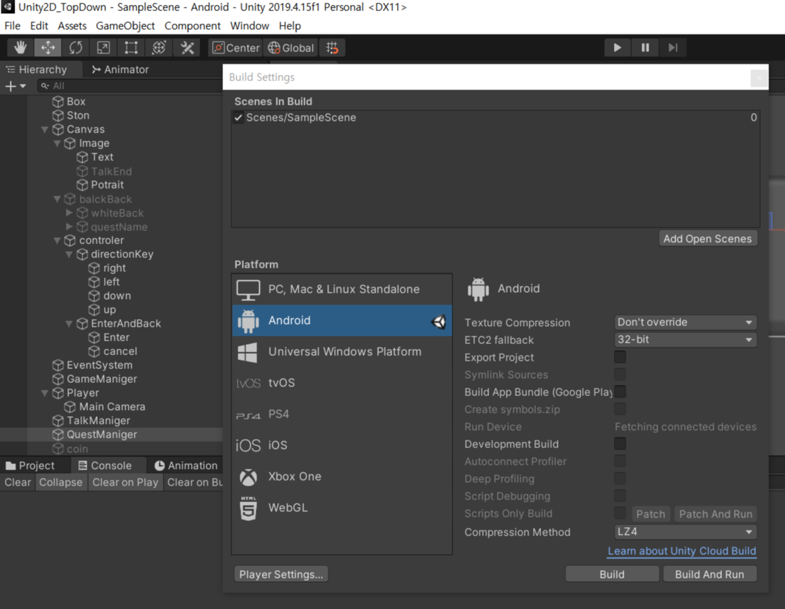
Task: Enable Export Project checkbox
Action: [x=620, y=357]
